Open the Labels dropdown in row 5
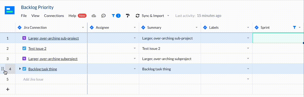This screenshot has width=304, height=97. [x=248, y=79]
